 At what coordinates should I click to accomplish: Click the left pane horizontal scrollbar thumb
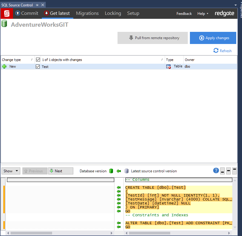31,233
